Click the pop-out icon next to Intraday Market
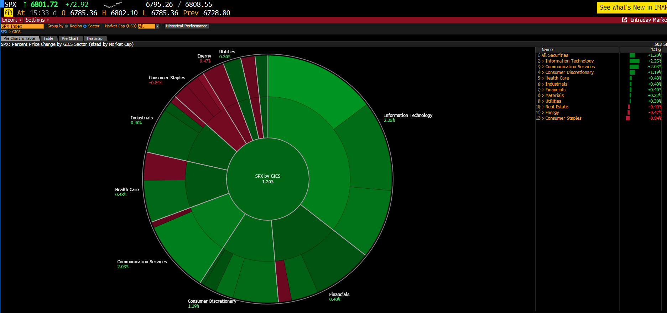The image size is (667, 313). coord(624,20)
